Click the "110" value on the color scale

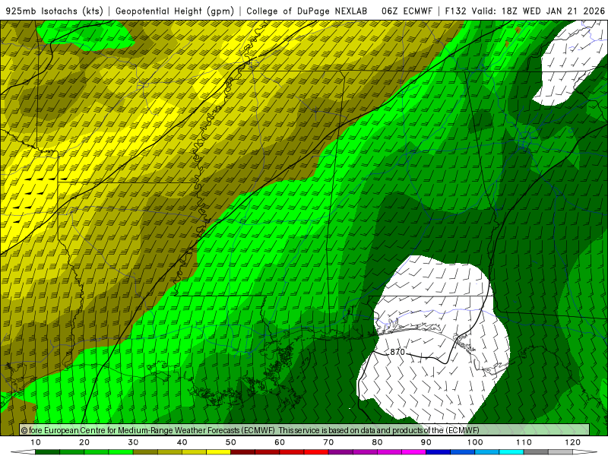point(524,442)
